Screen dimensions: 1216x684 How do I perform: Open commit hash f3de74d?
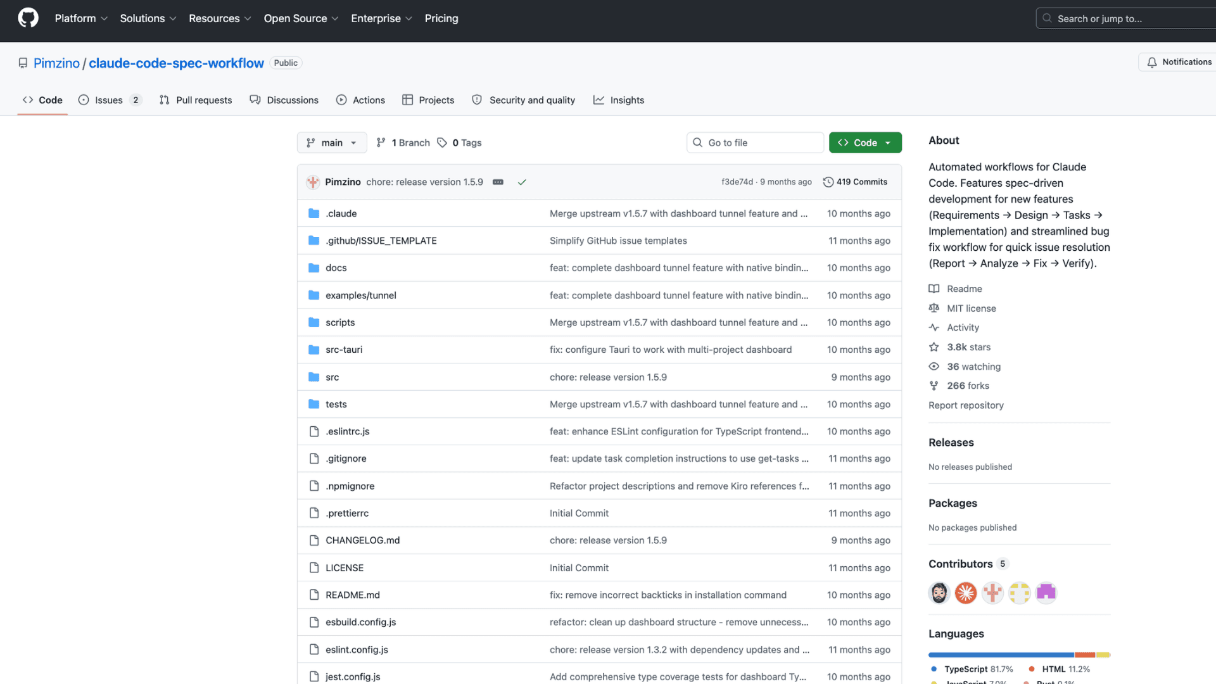[x=737, y=182]
